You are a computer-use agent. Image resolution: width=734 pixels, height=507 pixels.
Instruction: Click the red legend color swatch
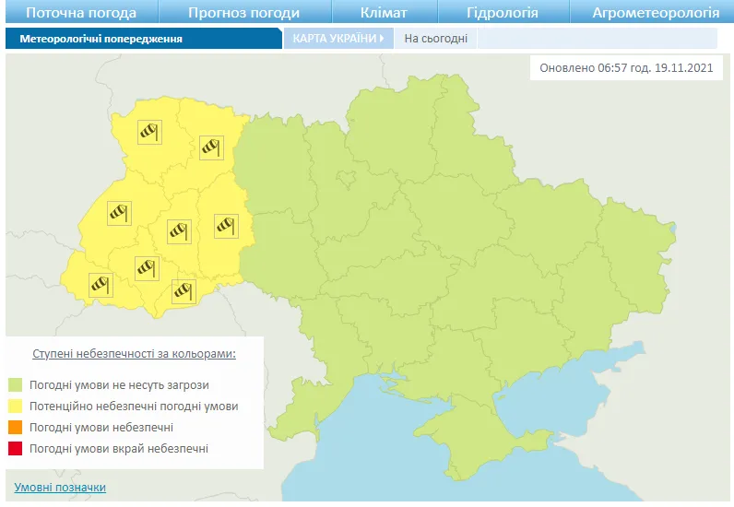click(16, 449)
